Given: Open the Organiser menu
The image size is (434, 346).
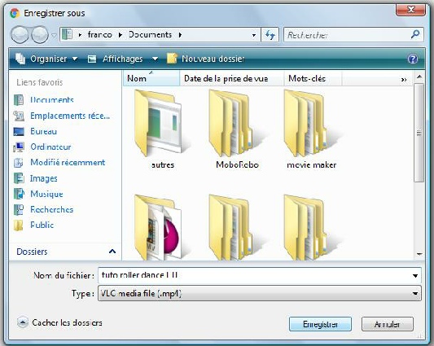Looking at the screenshot, I should pyautogui.click(x=46, y=59).
